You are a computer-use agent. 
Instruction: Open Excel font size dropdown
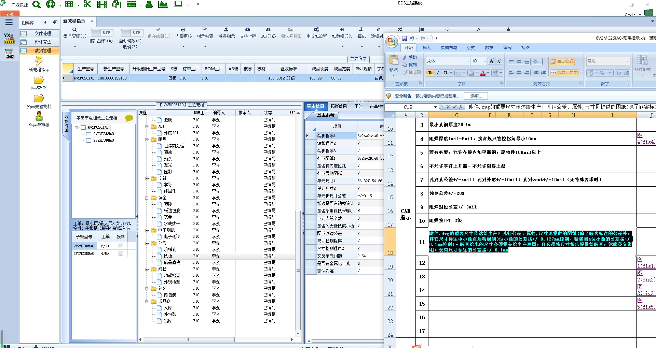tap(484, 61)
